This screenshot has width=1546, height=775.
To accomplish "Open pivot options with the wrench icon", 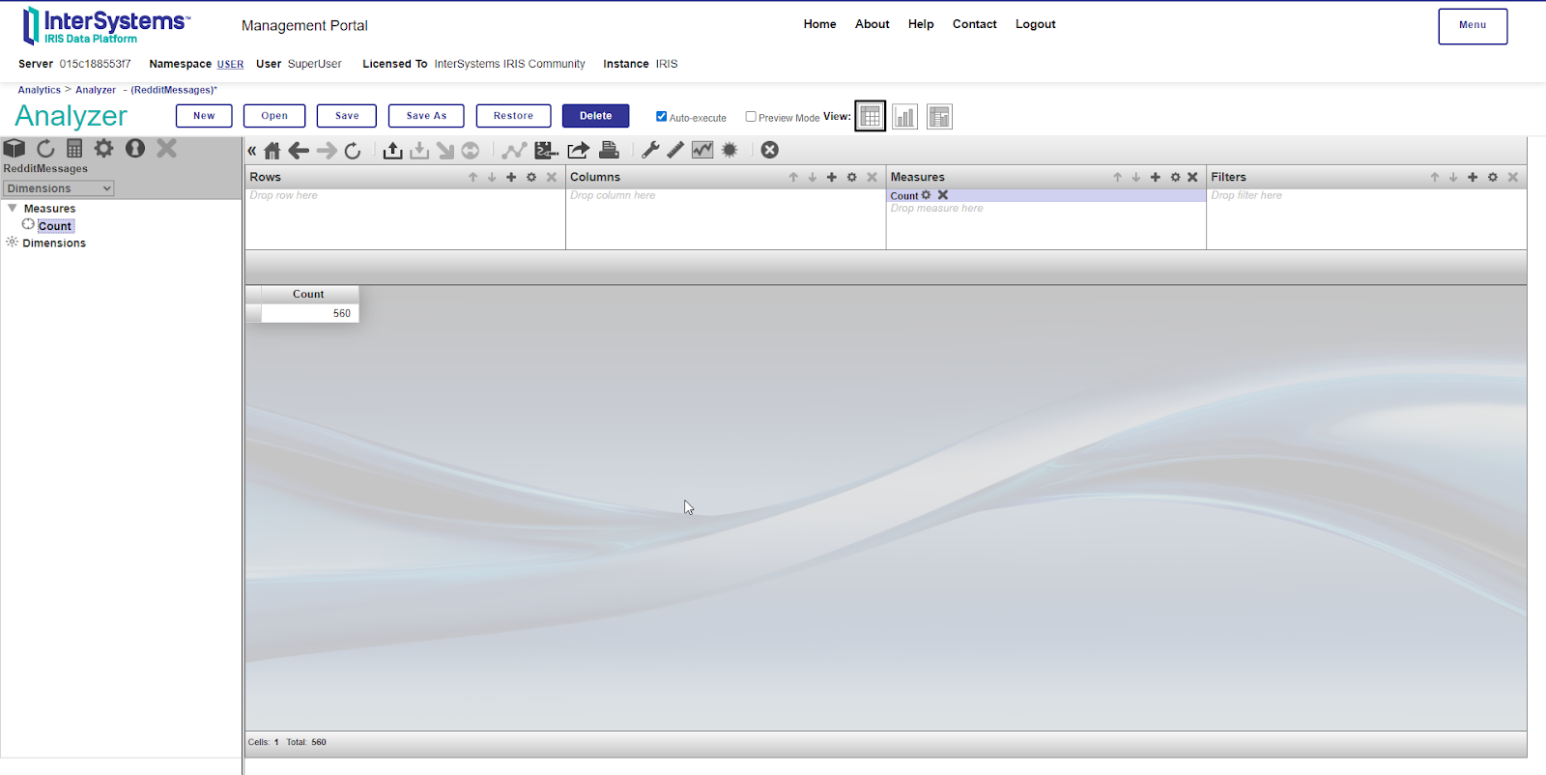I will point(650,150).
